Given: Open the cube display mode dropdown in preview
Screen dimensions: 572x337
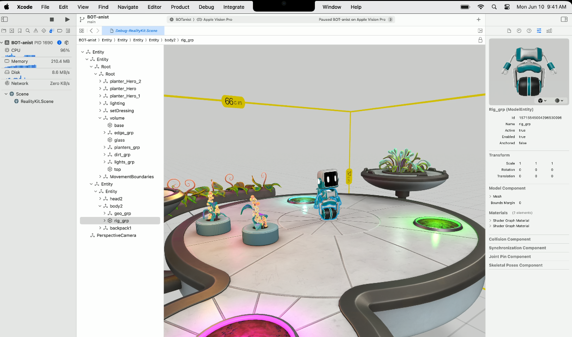Looking at the screenshot, I should pos(542,101).
